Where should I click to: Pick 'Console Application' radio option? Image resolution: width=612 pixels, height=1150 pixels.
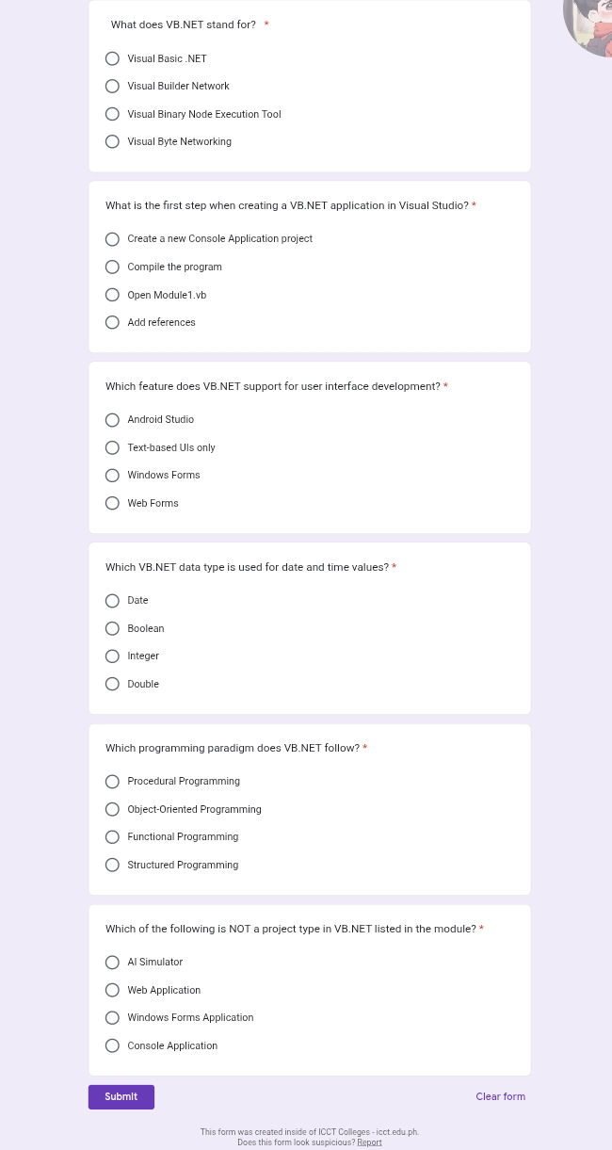pyautogui.click(x=112, y=1046)
